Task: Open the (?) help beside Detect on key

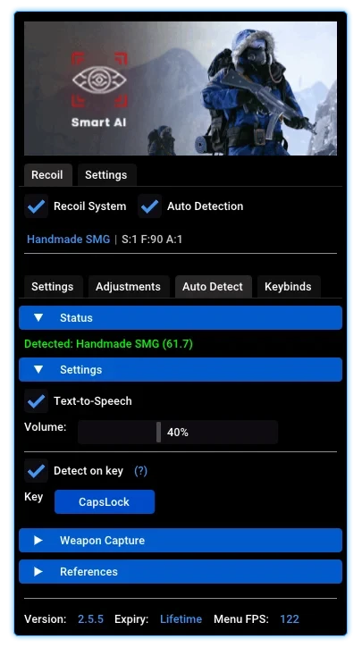Action: tap(140, 471)
